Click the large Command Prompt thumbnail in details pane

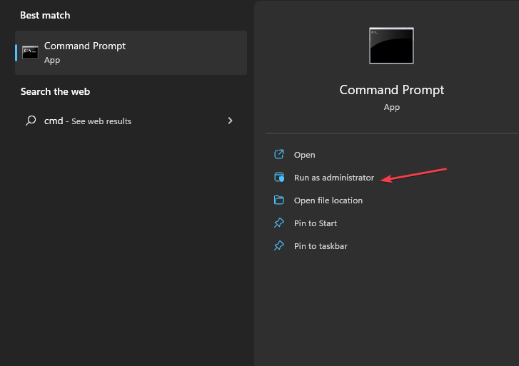pos(391,46)
